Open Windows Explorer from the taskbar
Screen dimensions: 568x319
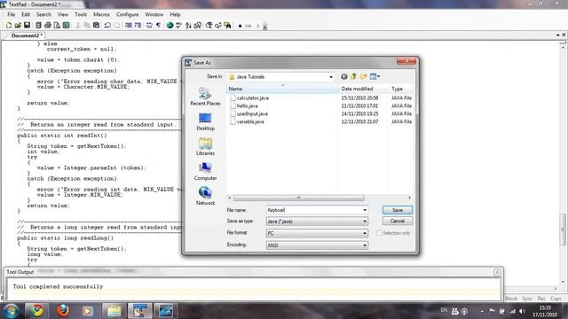tap(114, 311)
